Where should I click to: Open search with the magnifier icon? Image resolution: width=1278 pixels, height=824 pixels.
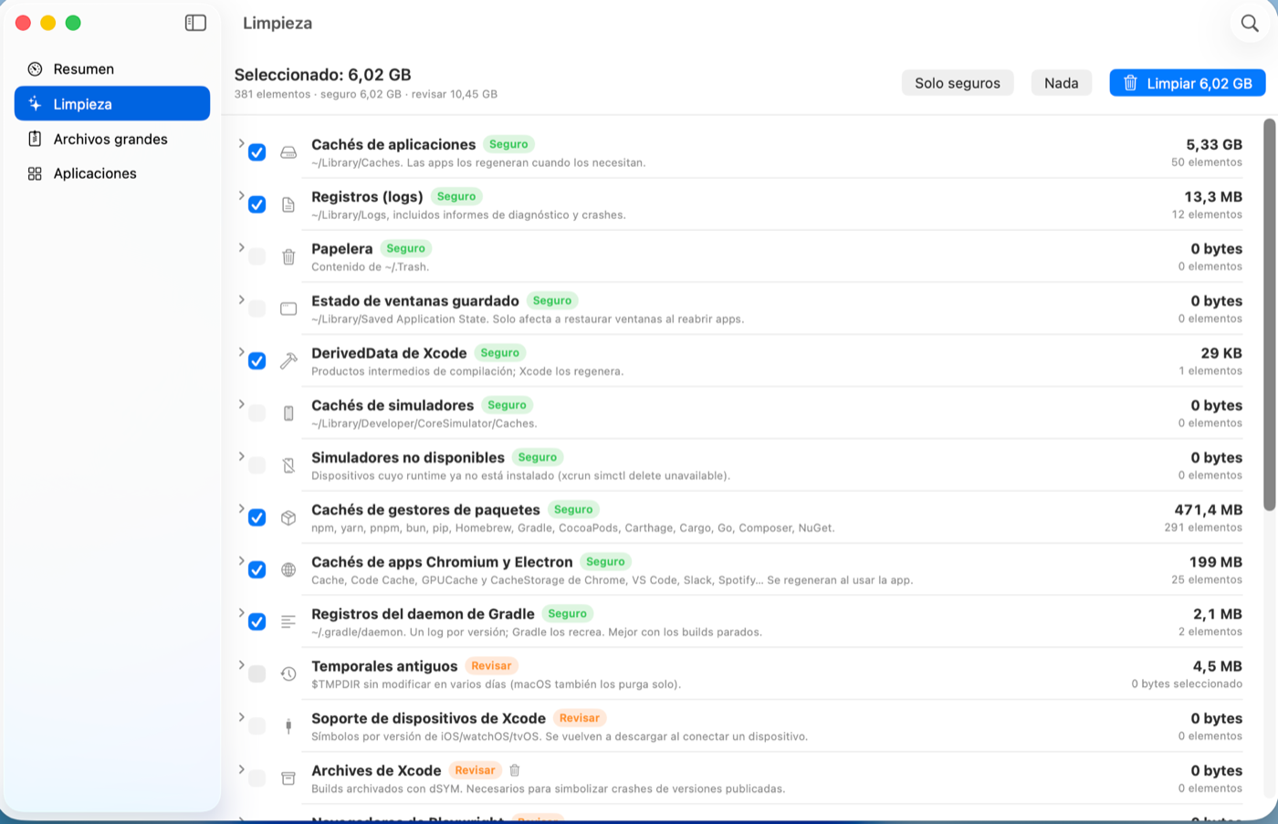[1250, 24]
